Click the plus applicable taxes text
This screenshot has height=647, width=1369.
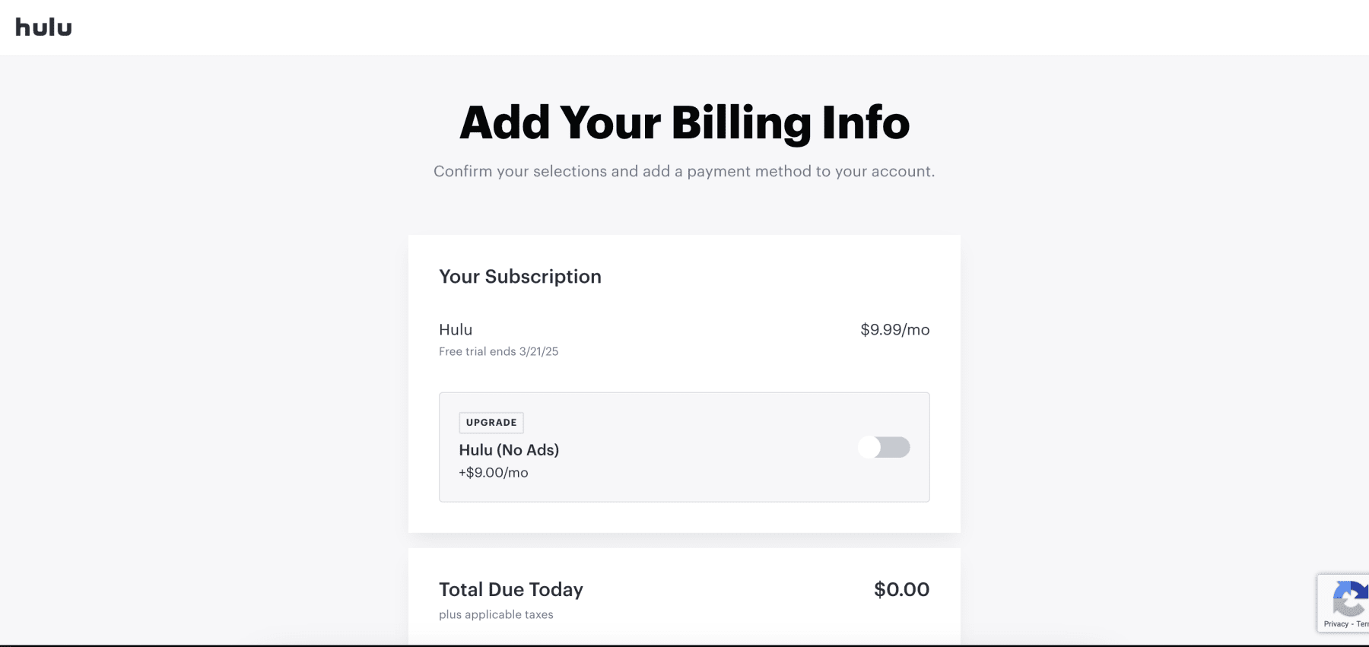pos(496,614)
